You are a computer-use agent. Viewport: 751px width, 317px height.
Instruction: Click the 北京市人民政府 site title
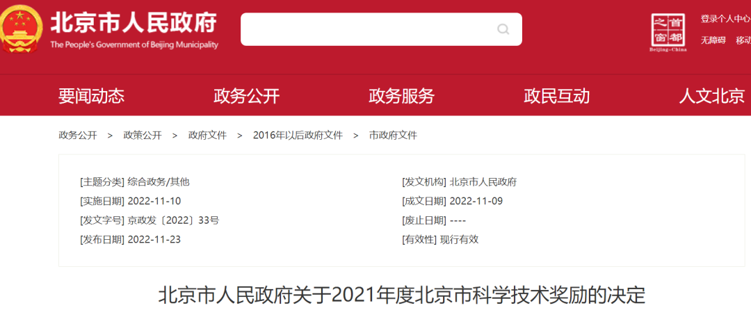pos(134,23)
